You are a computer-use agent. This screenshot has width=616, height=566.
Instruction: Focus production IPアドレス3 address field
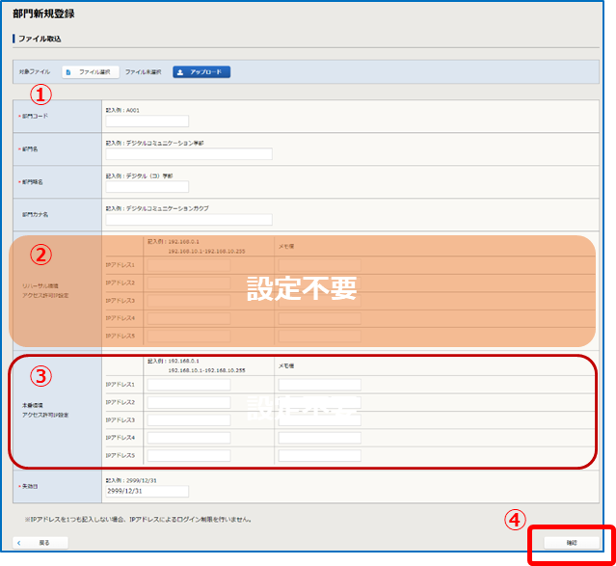189,420
